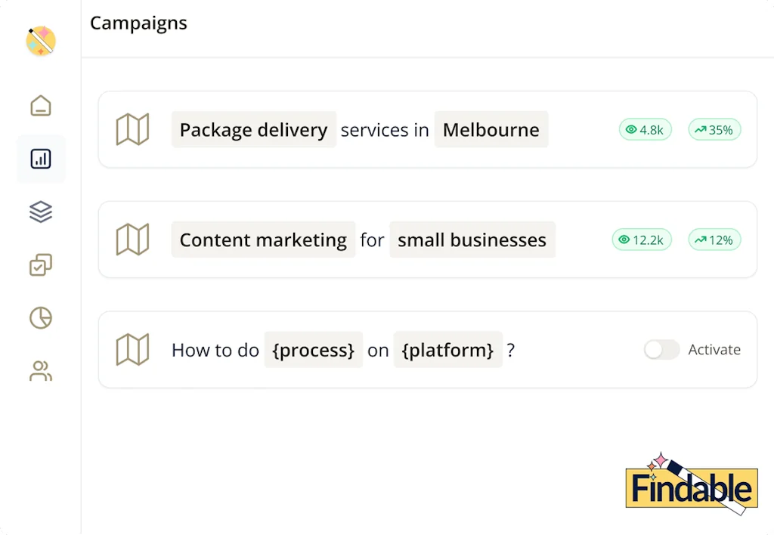
Task: Click the eye views badge showing 4.8k
Action: (x=645, y=129)
